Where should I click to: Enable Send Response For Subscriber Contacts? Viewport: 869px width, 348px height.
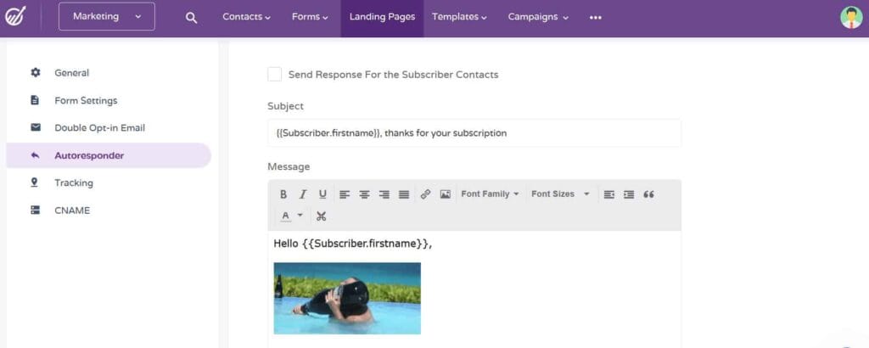pos(274,74)
